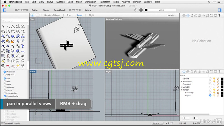Enable the Intersection object snap
224x126 pixels.
5,93
